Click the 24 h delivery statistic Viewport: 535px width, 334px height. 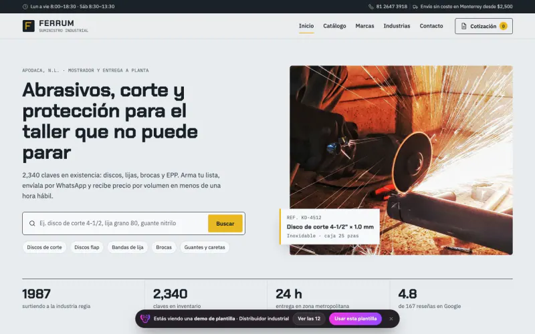coord(312,299)
